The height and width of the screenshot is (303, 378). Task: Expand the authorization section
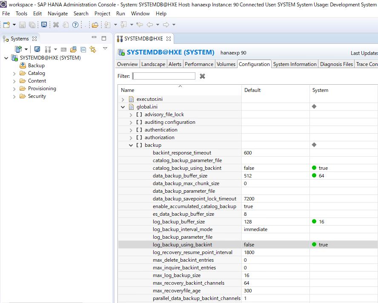131,138
